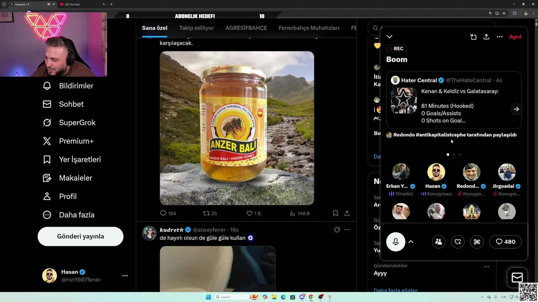The width and height of the screenshot is (538, 302).
Task: Open Edge from taskbar
Action: tap(283, 297)
